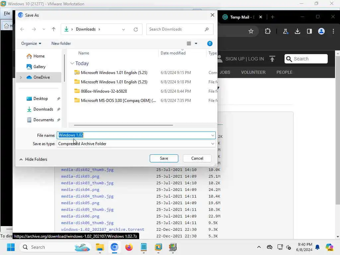
Task: Cancel the Save As dialog
Action: (197, 158)
